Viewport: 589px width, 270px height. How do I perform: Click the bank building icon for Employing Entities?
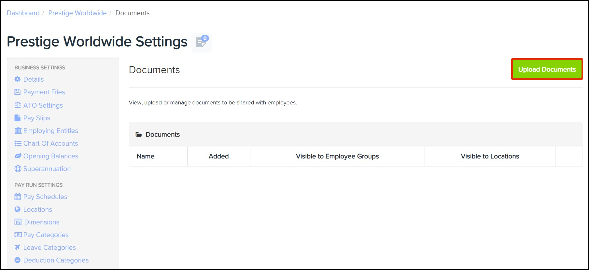coord(18,131)
